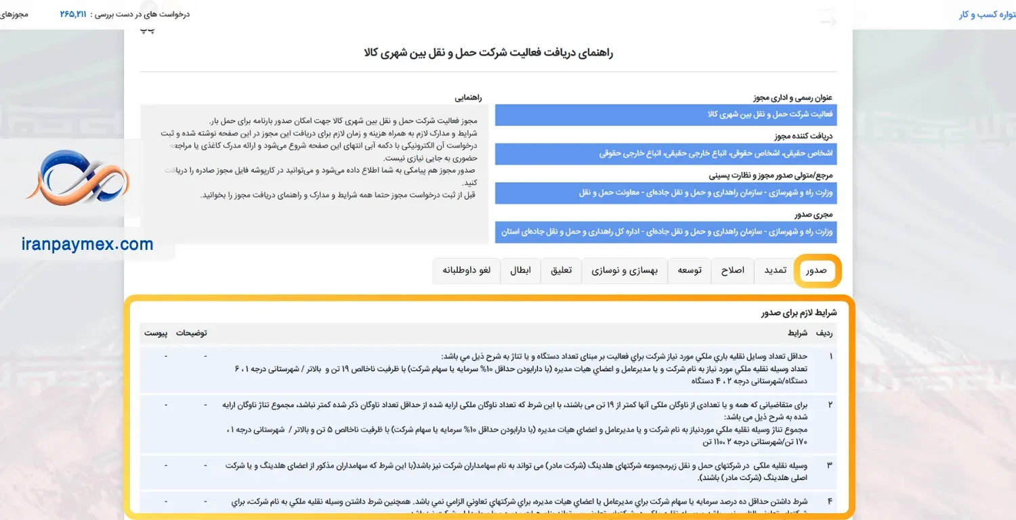Screen dimensions: 1016x520
Task: Click the شرایط لازم برای صدور heading
Action: [x=799, y=313]
